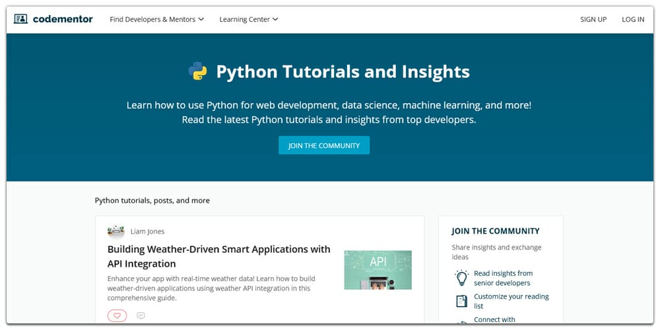The image size is (660, 330).
Task: Open comments via the speech bubble icon
Action: pos(141,315)
